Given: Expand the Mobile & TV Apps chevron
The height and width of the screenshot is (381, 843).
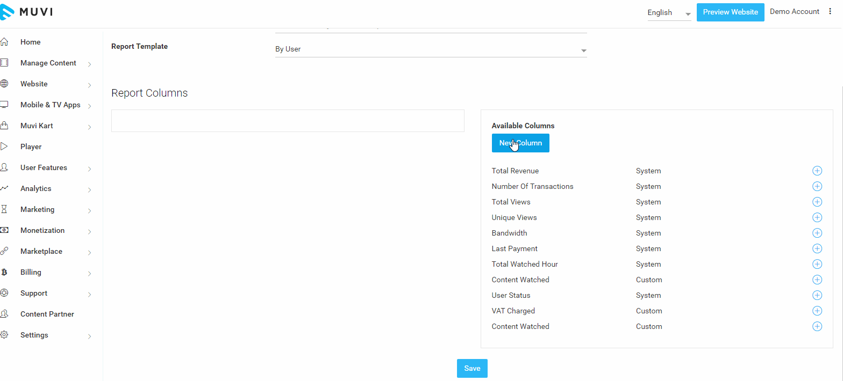Looking at the screenshot, I should click(89, 106).
